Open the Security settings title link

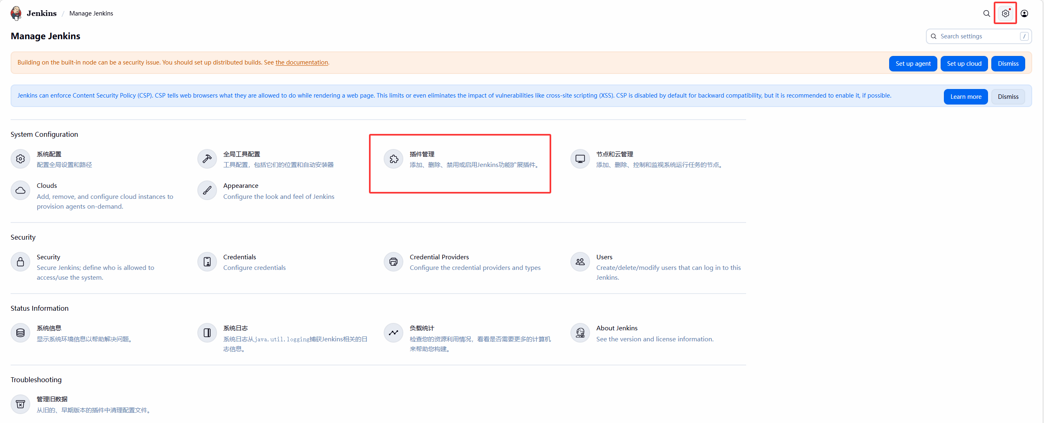click(x=48, y=257)
